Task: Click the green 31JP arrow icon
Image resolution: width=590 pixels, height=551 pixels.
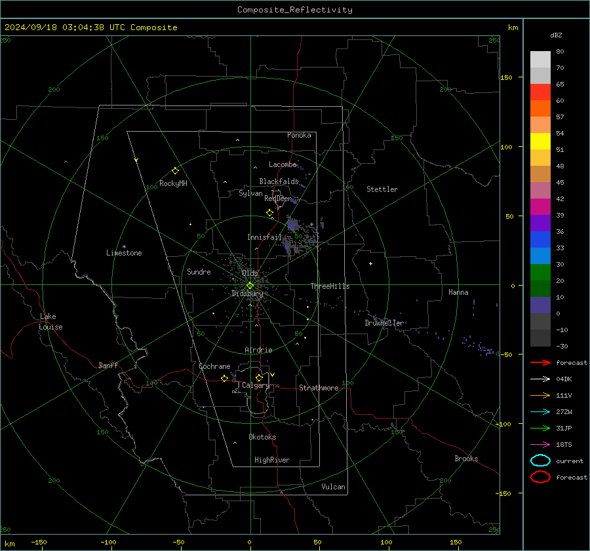Action: pos(540,428)
